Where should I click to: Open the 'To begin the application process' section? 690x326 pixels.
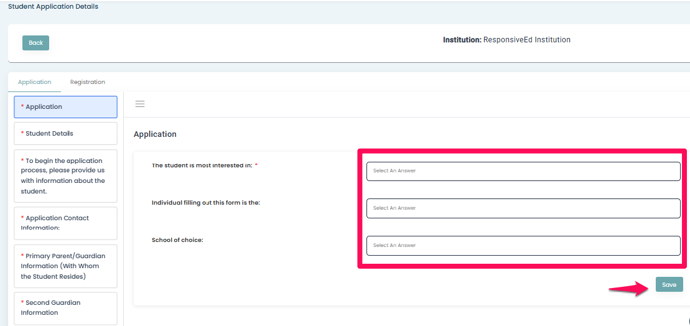pyautogui.click(x=65, y=176)
